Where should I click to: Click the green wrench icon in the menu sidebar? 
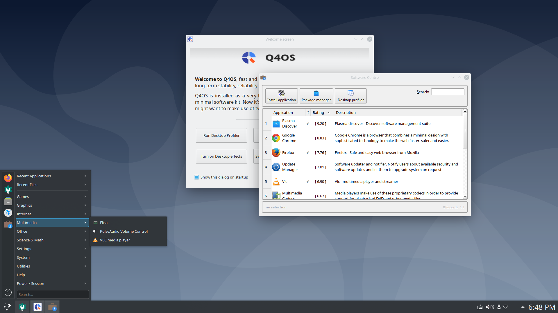[8, 189]
